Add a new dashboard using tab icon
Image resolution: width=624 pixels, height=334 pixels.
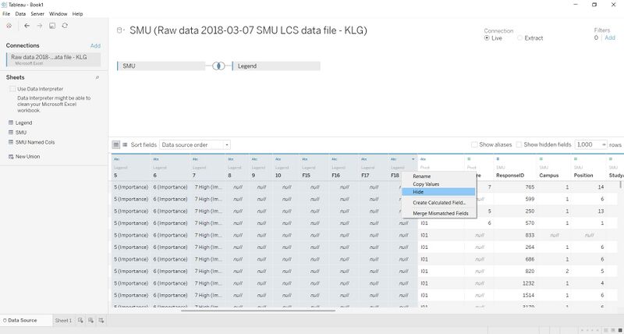(90, 320)
